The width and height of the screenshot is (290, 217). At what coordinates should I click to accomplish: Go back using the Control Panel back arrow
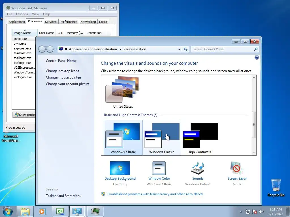[42, 49]
